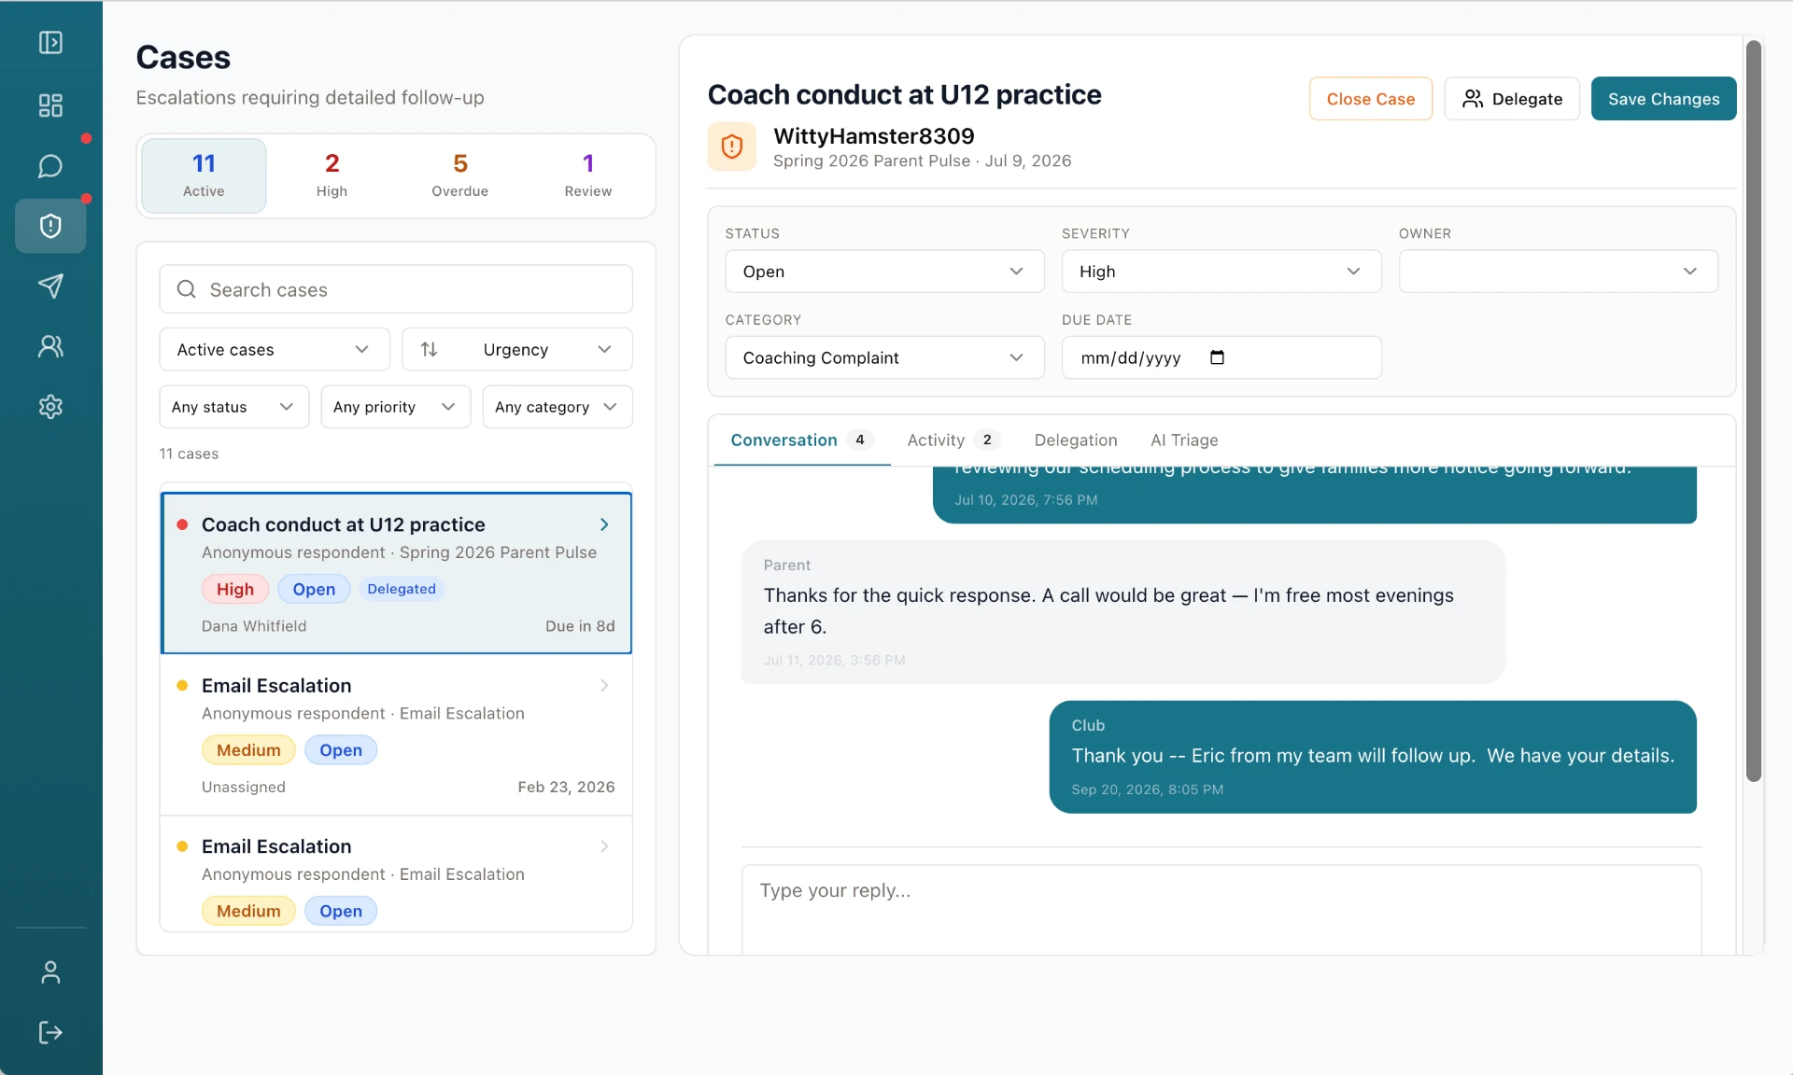Click the logout icon
Image resolution: width=1793 pixels, height=1075 pixels.
click(50, 1032)
